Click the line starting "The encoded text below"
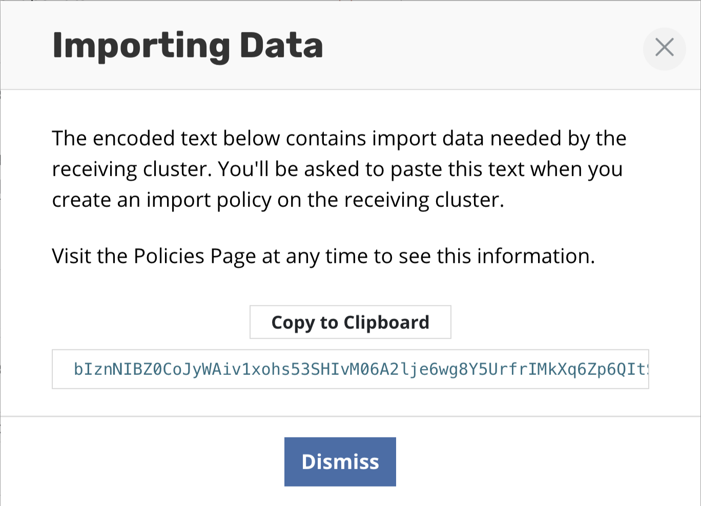 pos(339,139)
